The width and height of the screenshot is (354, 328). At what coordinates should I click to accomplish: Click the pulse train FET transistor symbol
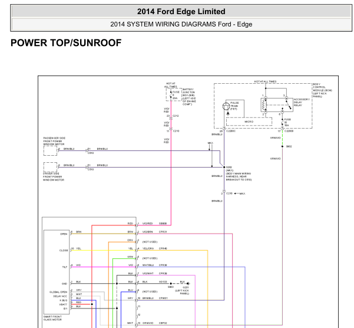(x=226, y=106)
